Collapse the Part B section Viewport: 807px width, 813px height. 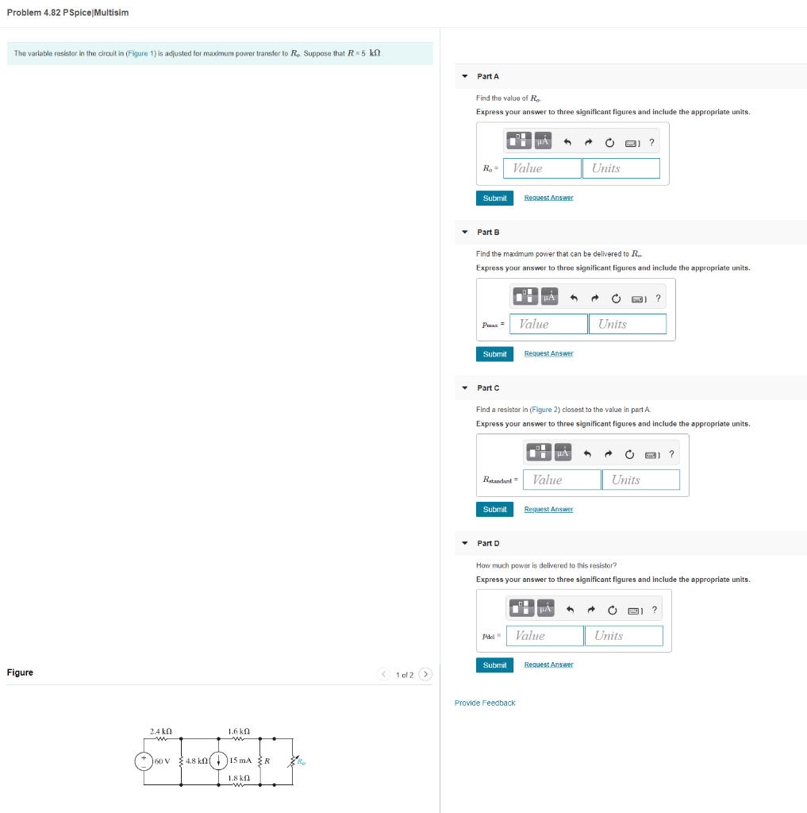(x=464, y=232)
